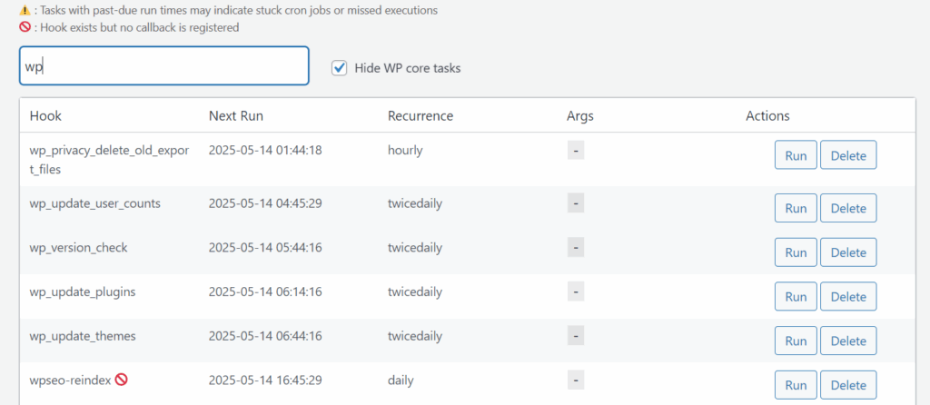This screenshot has height=405, width=930.
Task: Run the wp_privacy_delete_old_export_files task
Action: tap(796, 155)
